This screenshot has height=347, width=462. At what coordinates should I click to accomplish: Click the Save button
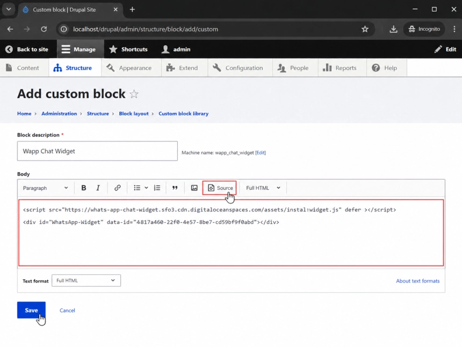click(x=31, y=310)
